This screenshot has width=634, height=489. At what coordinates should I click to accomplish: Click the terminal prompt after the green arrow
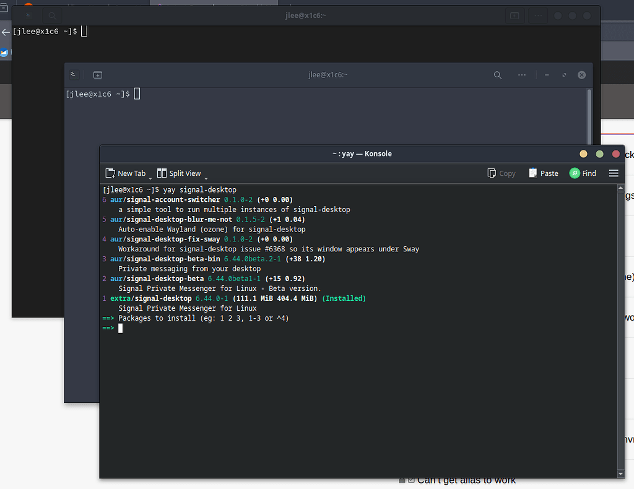[x=121, y=327]
